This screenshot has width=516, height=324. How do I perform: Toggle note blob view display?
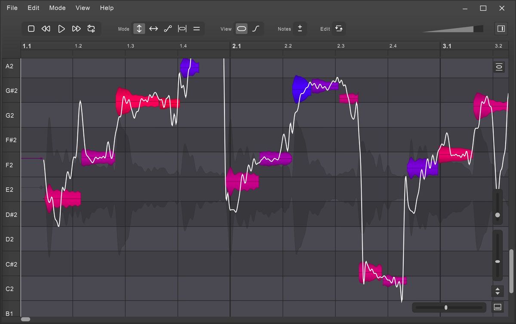242,29
